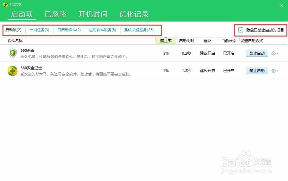Select the 360杀毒 item name
The image size is (288, 181).
(27, 50)
